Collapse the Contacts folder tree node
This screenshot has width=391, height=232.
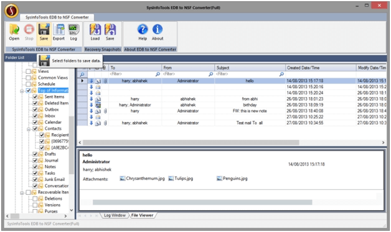29,129
